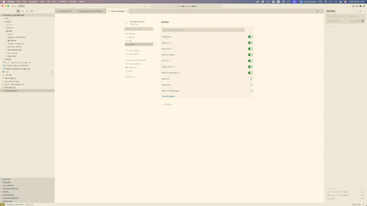Click the View All Models link
367x206 pixels.
tap(168, 96)
